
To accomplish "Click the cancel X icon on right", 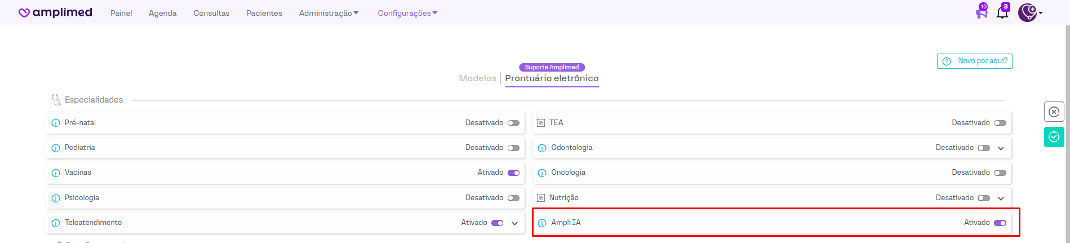I will [1054, 112].
